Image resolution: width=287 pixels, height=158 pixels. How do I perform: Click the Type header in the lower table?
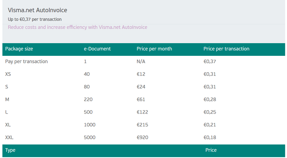pyautogui.click(x=10, y=150)
